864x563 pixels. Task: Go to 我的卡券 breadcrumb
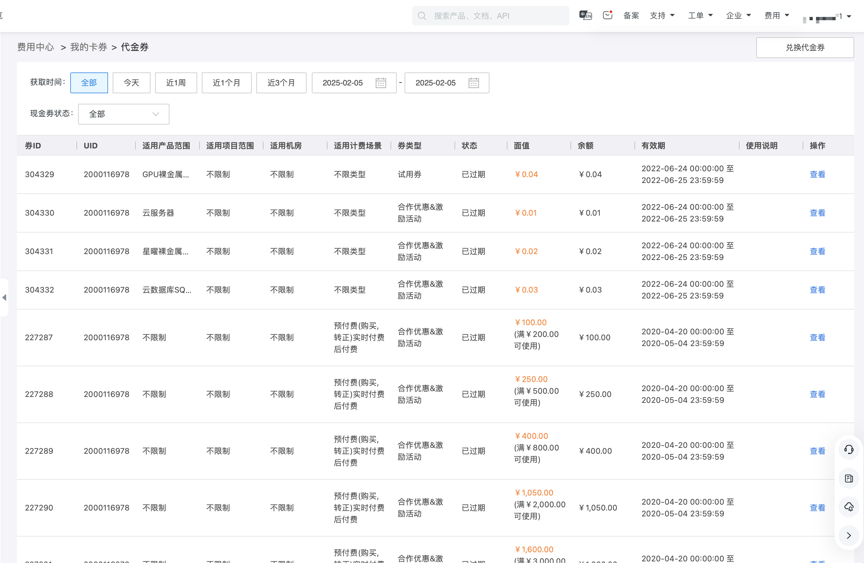click(x=88, y=47)
